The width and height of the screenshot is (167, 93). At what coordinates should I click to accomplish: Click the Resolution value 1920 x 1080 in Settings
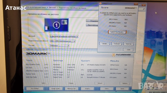pyautogui.click(x=71, y=65)
